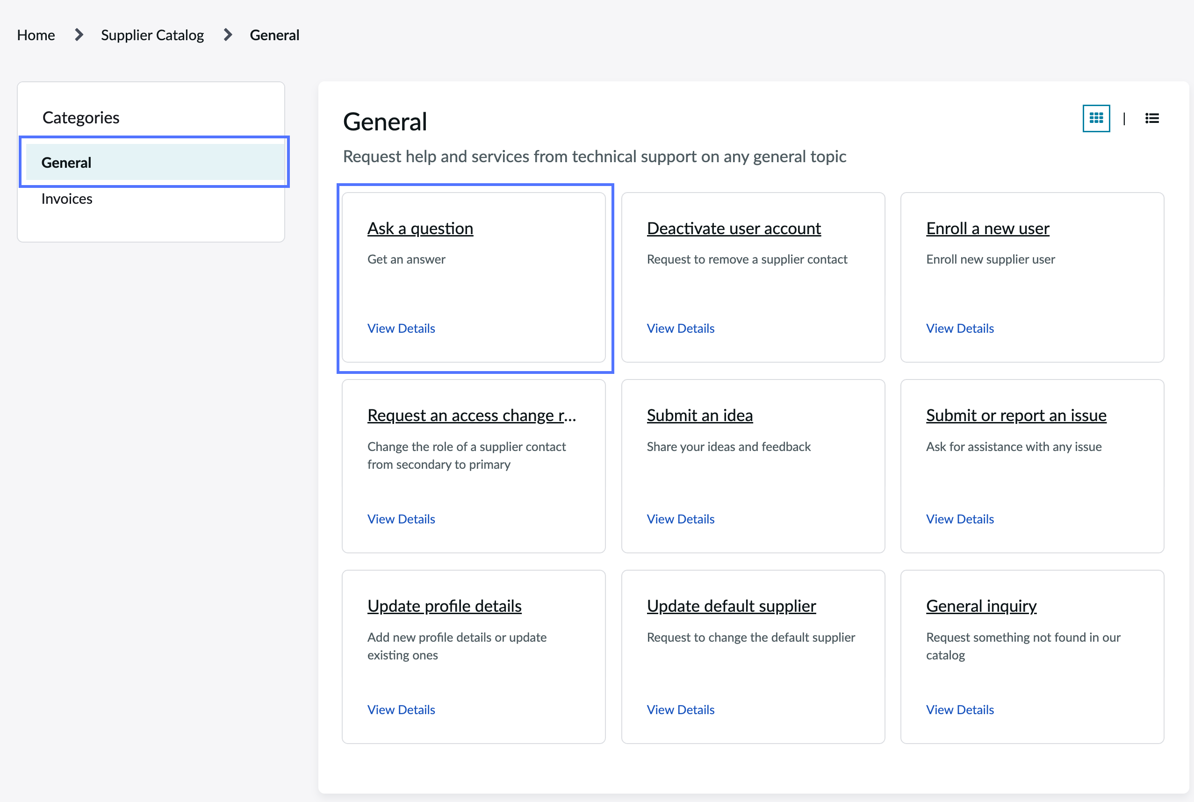The height and width of the screenshot is (802, 1194).
Task: Open the Request an access change item
Action: tap(472, 415)
